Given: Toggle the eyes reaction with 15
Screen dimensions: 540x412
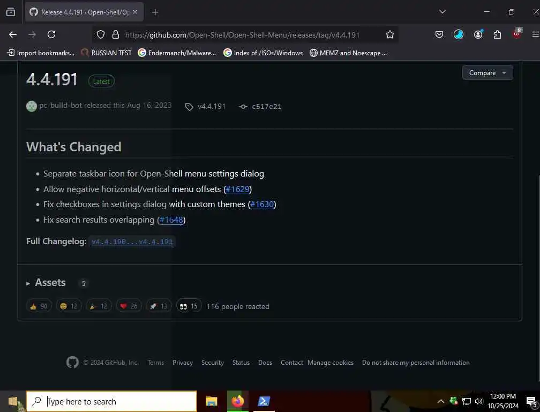Looking at the screenshot, I should (189, 306).
